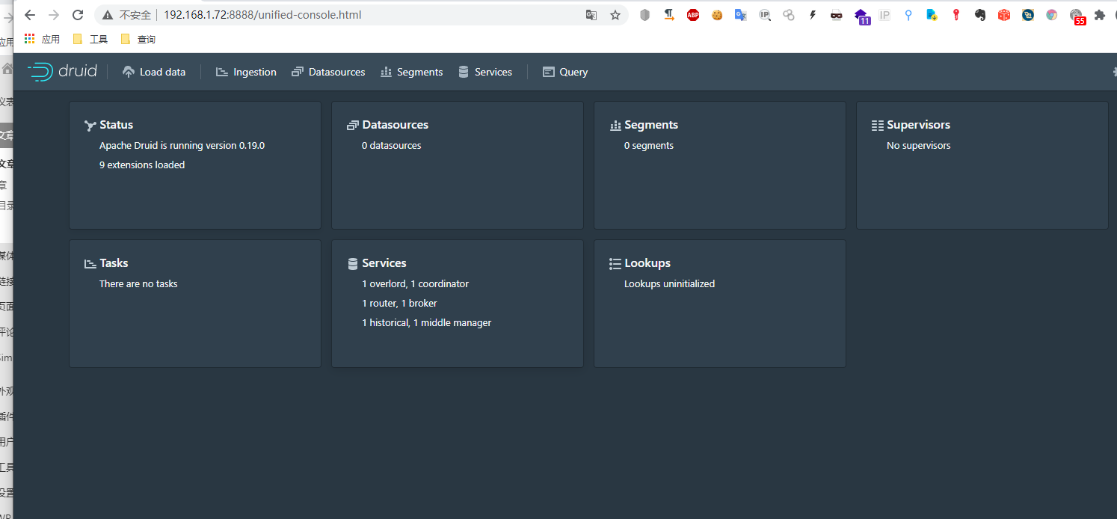This screenshot has width=1117, height=519.
Task: Open the browser extensions puzzle icon
Action: pos(1099,15)
